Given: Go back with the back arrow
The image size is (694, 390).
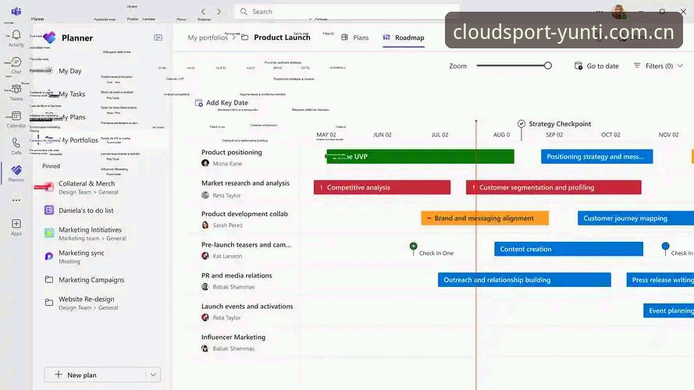Looking at the screenshot, I should 203,12.
